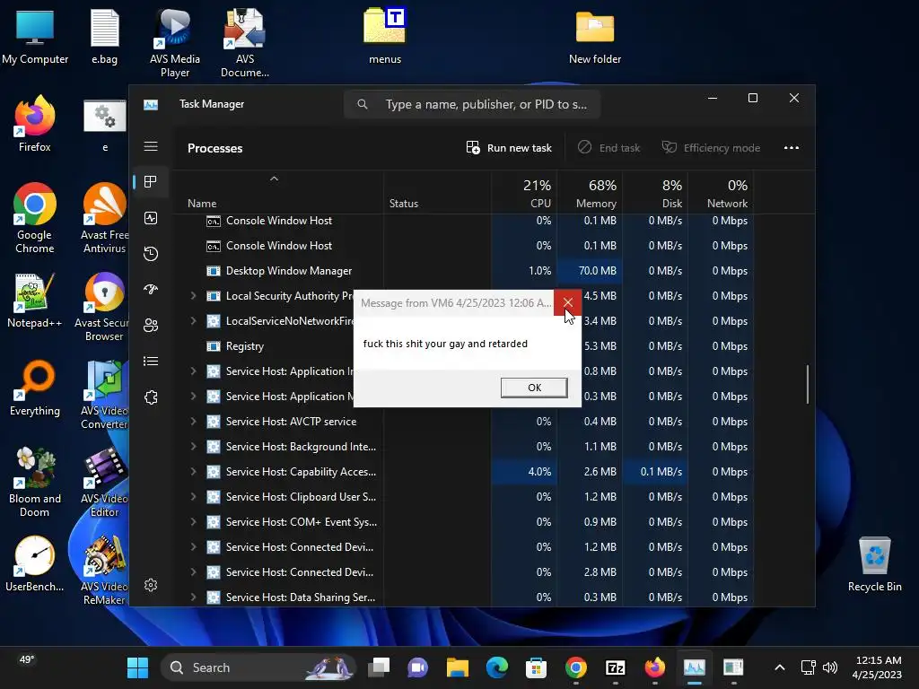The image size is (919, 689).
Task: Open the weather widget showing 49°
Action: [27, 659]
